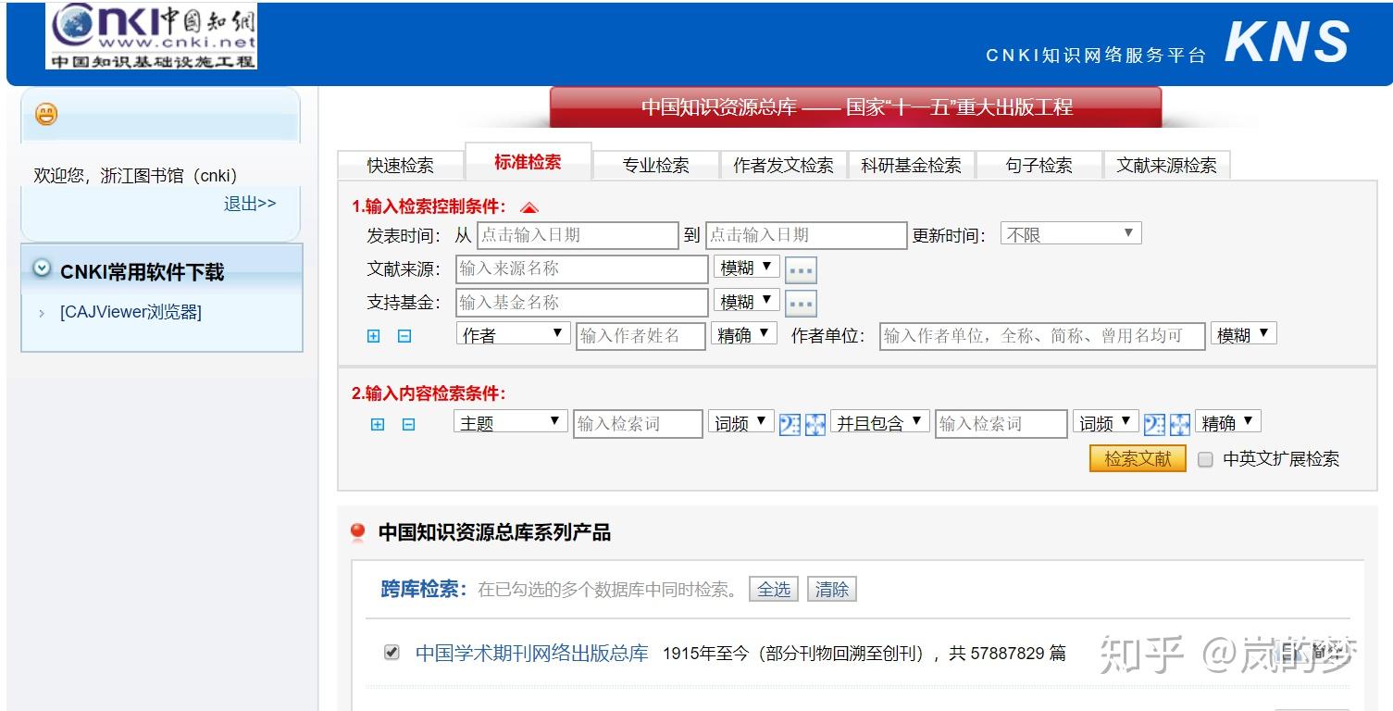Viewport: 1393px width, 711px height.
Task: Click 中国知识资源总库 red banner
Action: [856, 107]
